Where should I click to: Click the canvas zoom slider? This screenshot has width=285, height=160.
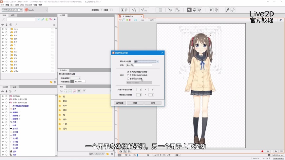(x=142, y=155)
